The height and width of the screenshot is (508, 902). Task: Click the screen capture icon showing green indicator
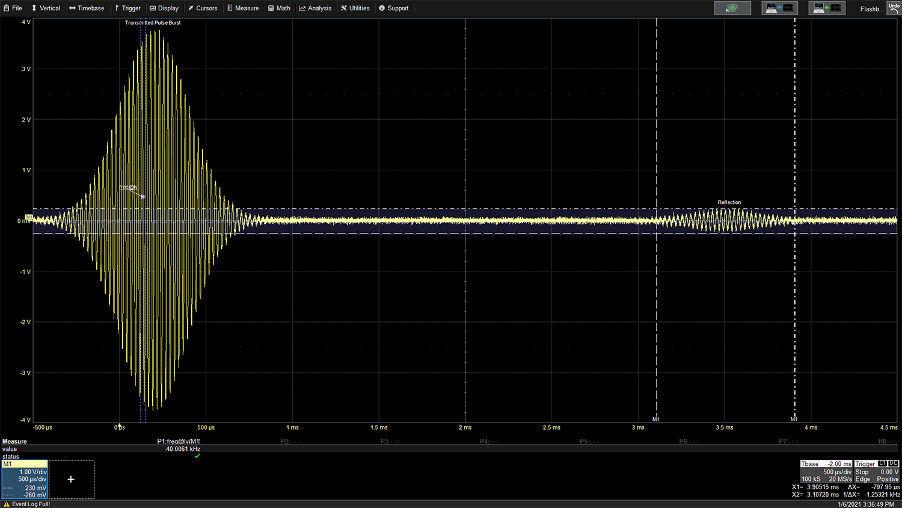732,8
